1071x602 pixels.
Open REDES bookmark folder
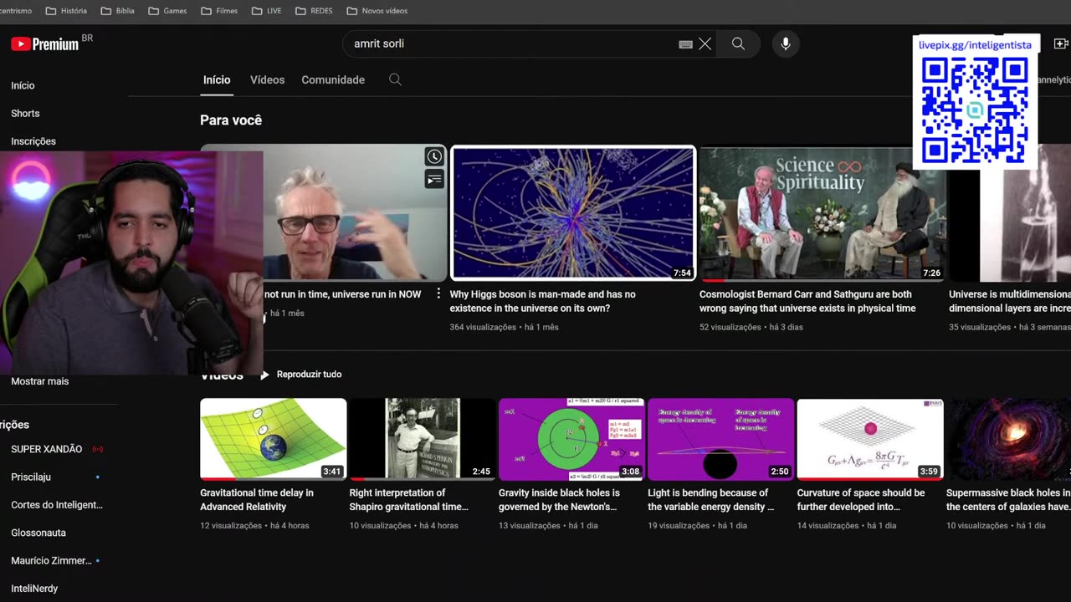(314, 11)
